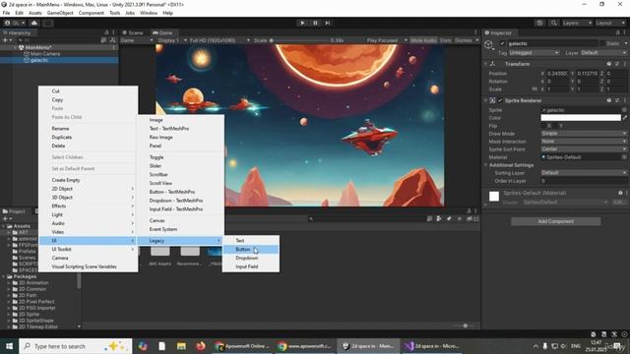Viewport: 630px width, 354px height.
Task: Click the global search magnifier icon
Action: 553,23
